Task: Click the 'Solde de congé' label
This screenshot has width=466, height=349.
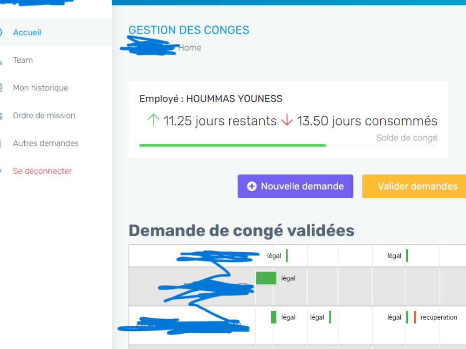Action: [407, 138]
